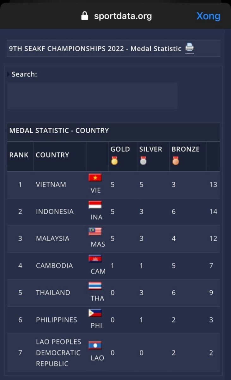Click the Lao flag icon
231x380 pixels.
pos(95,345)
